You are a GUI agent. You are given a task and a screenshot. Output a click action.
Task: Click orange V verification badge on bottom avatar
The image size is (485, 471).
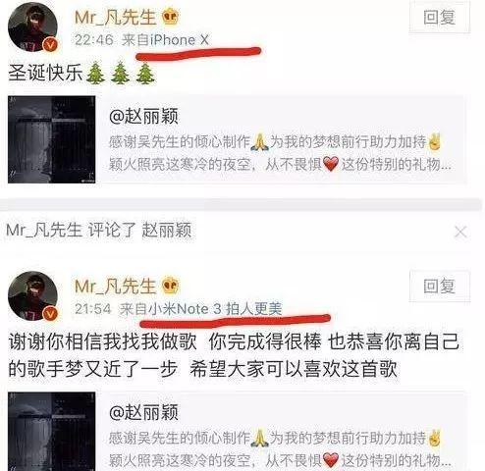pos(50,313)
